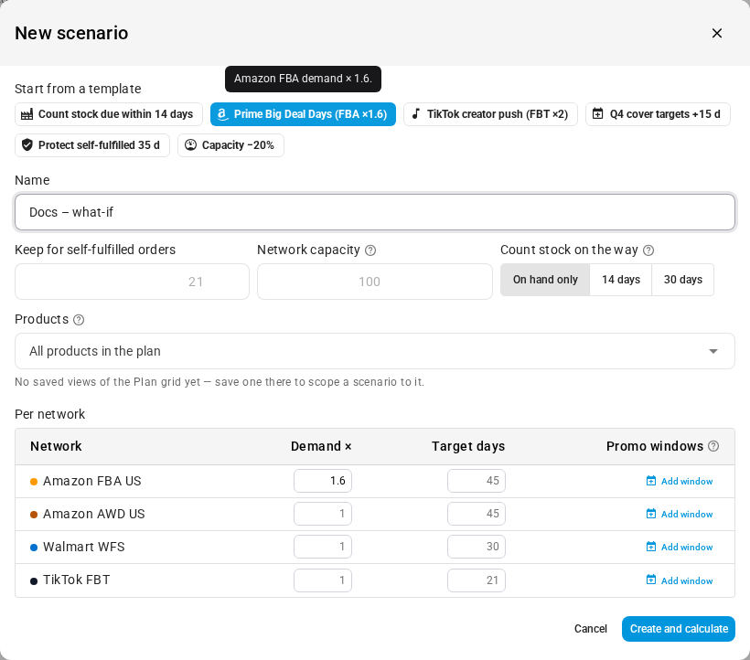Select the TikTok creator push (FBT ×2) template

pyautogui.click(x=490, y=114)
